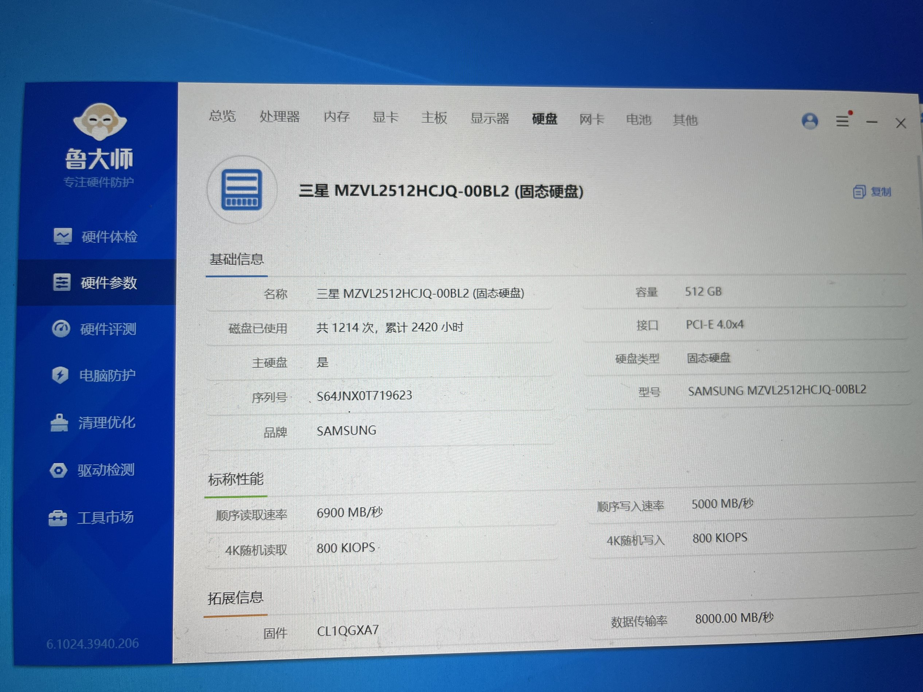The width and height of the screenshot is (923, 692).
Task: Select the 硬件评测 sidebar label
Action: [108, 329]
